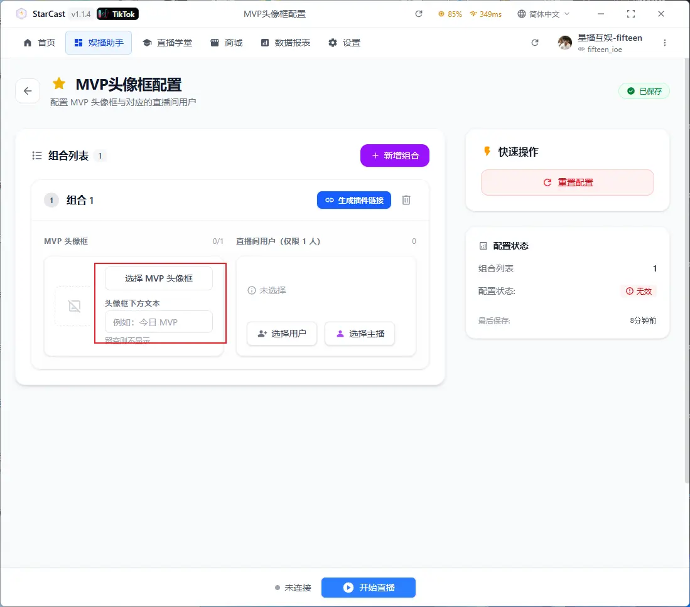The width and height of the screenshot is (690, 607).
Task: Click the 349ms network latency indicator
Action: pos(485,14)
